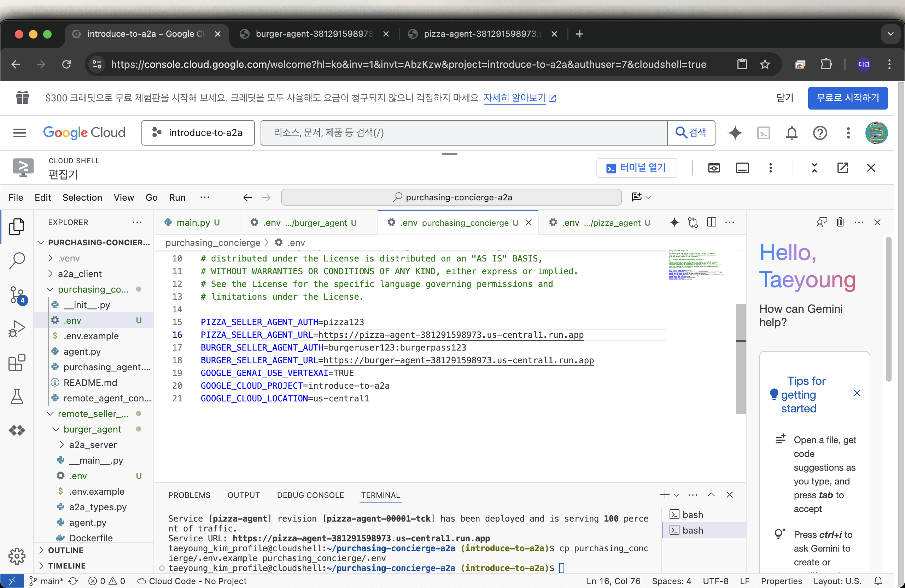The width and height of the screenshot is (905, 588).
Task: Click 닫기 to dismiss the banner
Action: (x=784, y=98)
